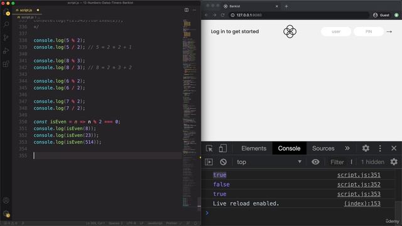Open the script.js:351 source link
Viewport: 402px width, 226px height.
pos(359,175)
